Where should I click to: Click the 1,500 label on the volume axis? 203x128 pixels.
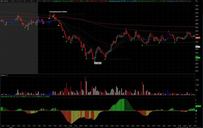pos(197,80)
